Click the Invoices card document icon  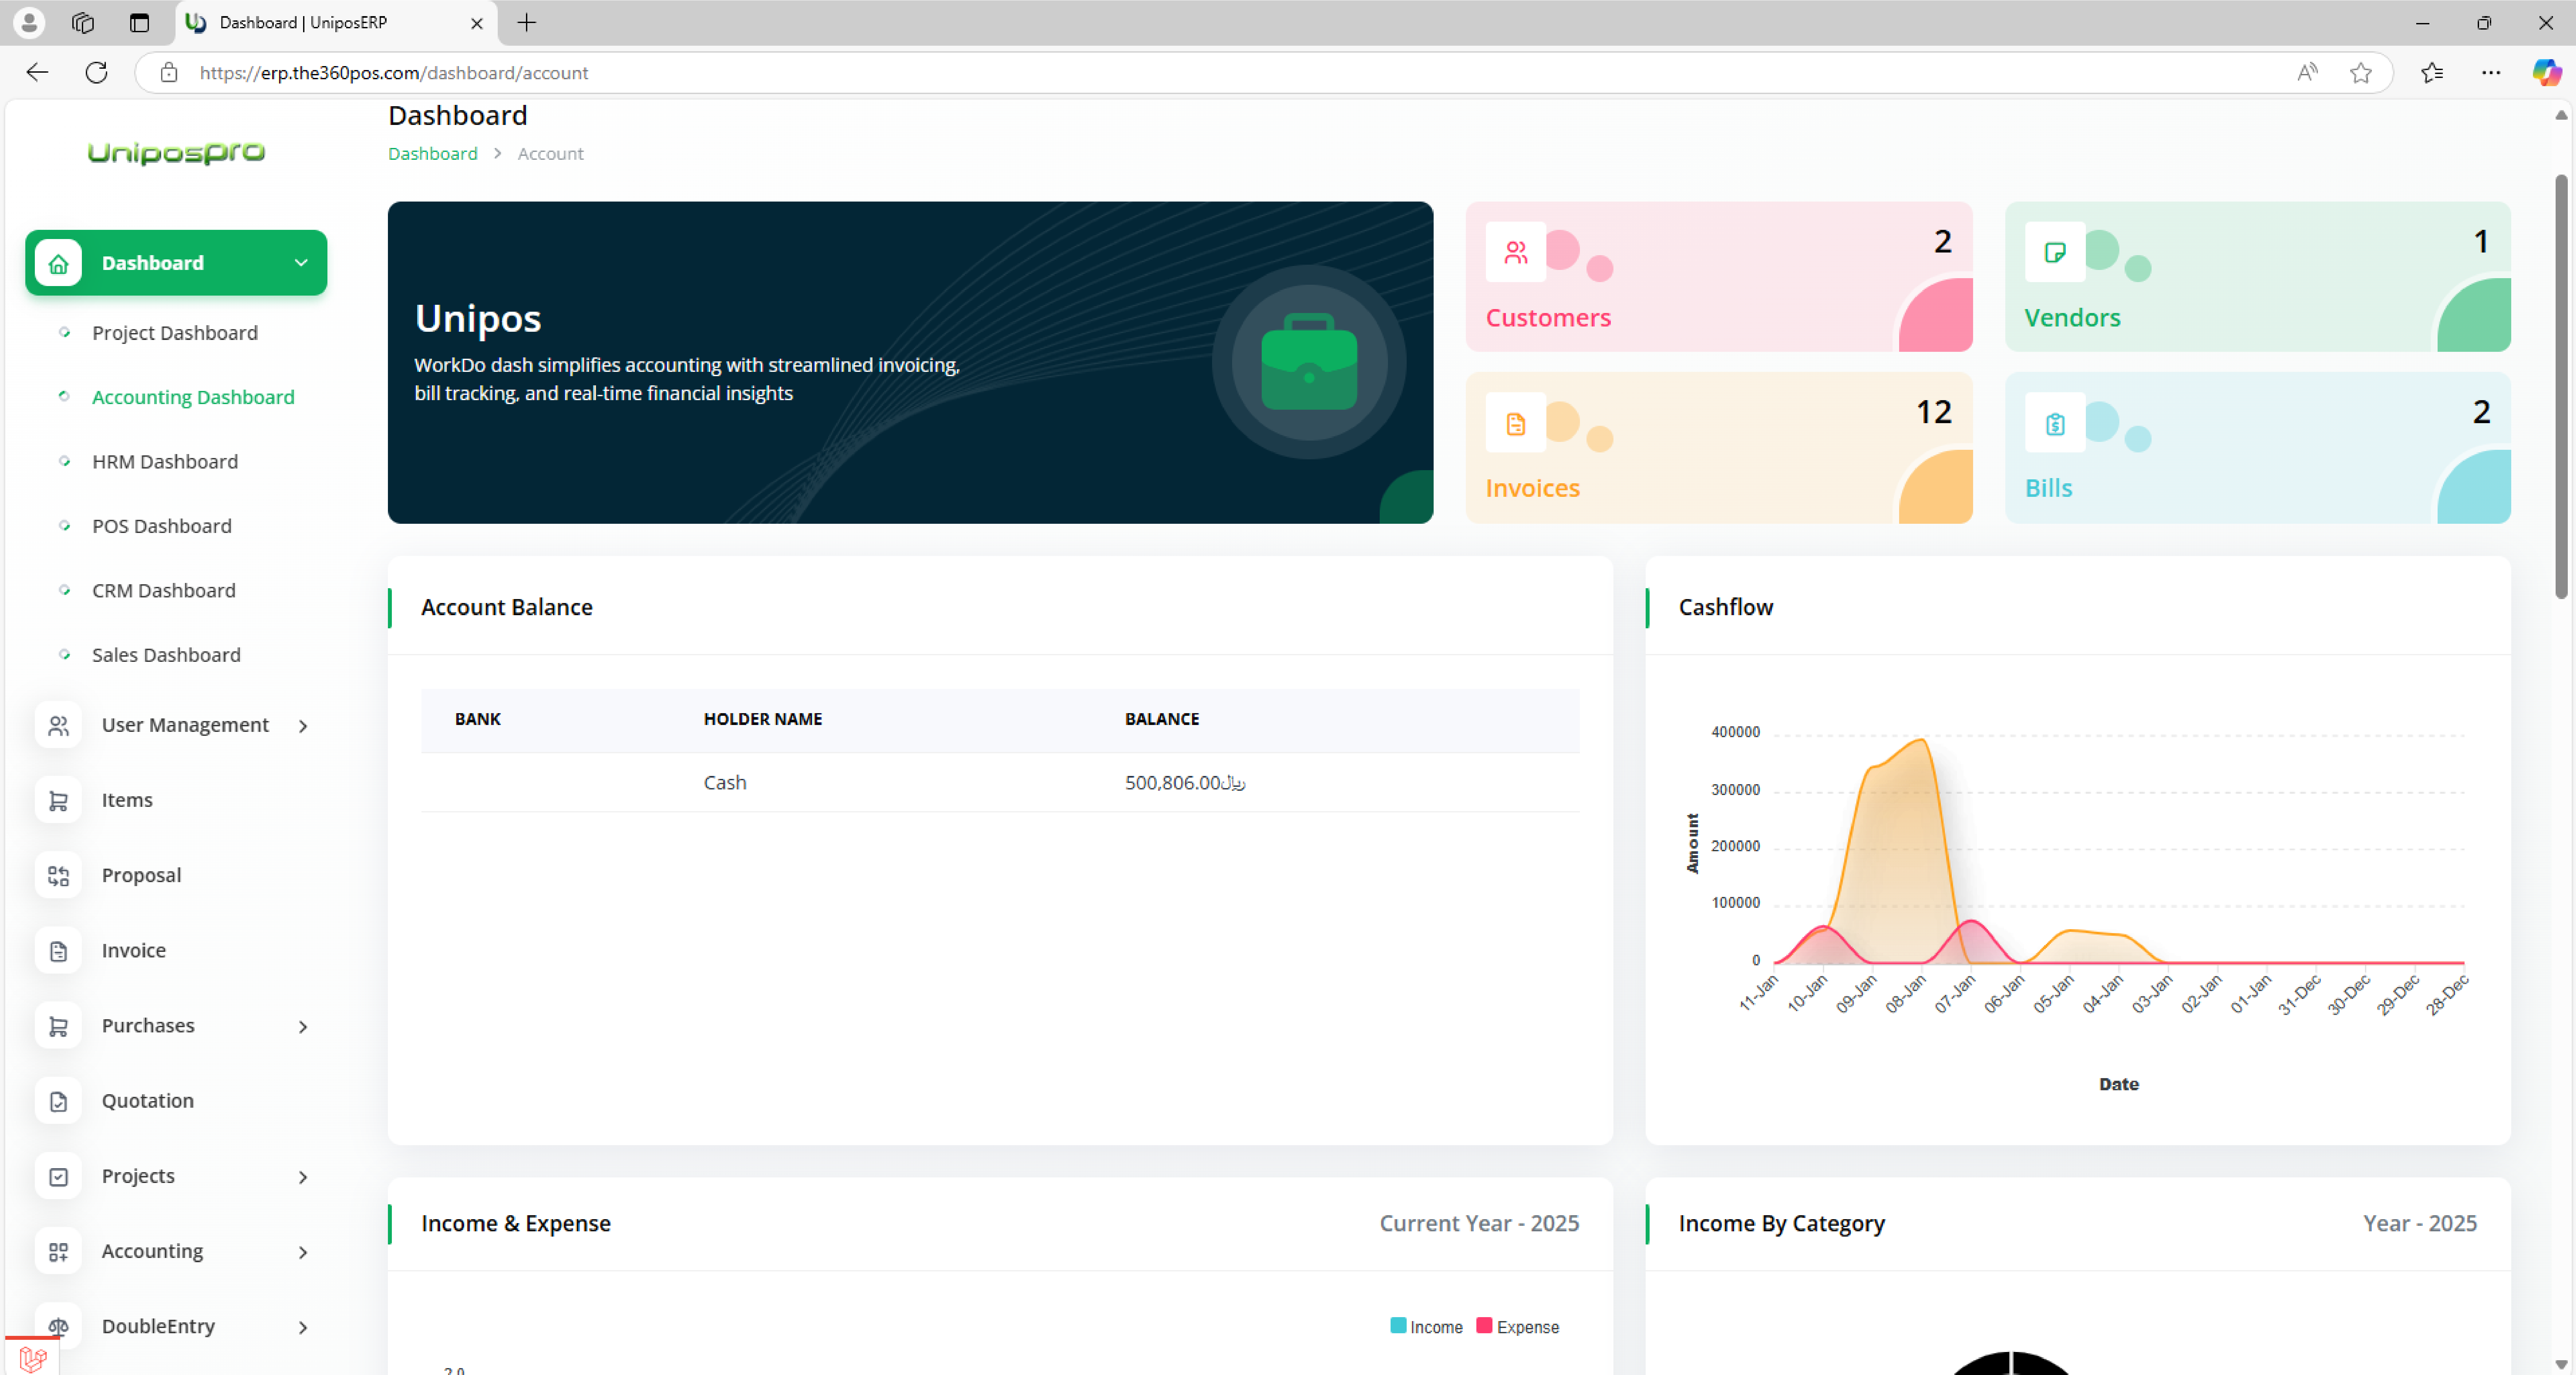point(1515,424)
